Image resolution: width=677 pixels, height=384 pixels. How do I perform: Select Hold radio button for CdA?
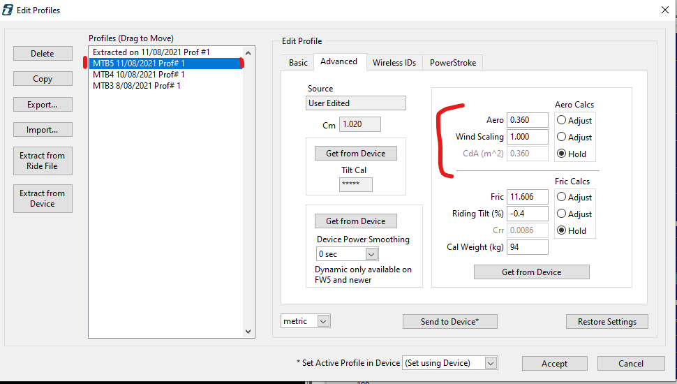(x=561, y=154)
